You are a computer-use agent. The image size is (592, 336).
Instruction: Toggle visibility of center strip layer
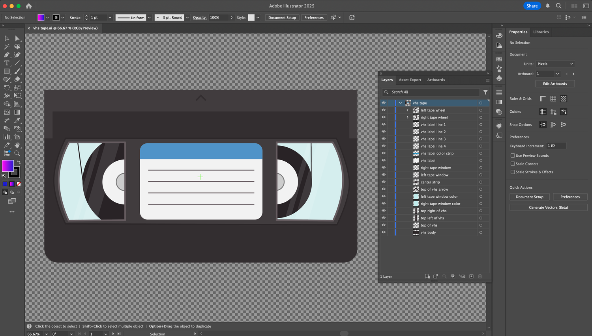click(383, 182)
